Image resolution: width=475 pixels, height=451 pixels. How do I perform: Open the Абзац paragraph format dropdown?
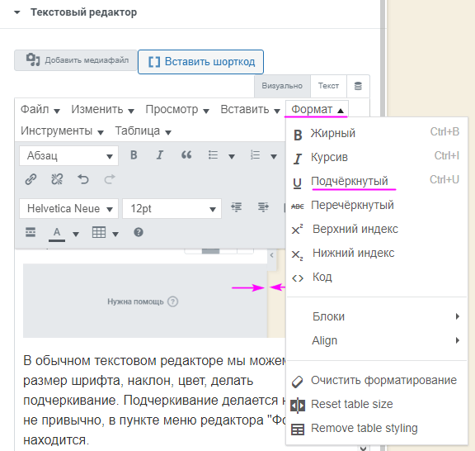(x=68, y=155)
